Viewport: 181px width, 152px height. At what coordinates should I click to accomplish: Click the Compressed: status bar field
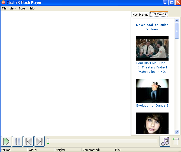pyautogui.click(x=98, y=150)
